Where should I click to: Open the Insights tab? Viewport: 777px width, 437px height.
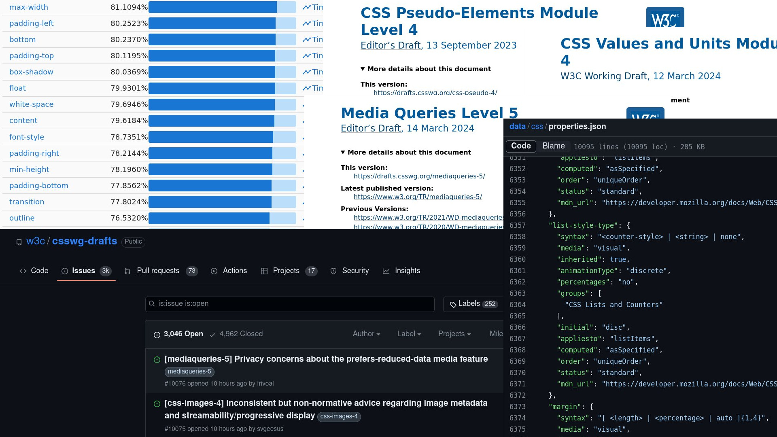point(401,271)
